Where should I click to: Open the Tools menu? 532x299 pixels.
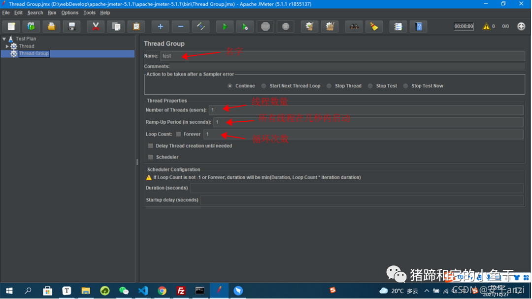point(89,12)
